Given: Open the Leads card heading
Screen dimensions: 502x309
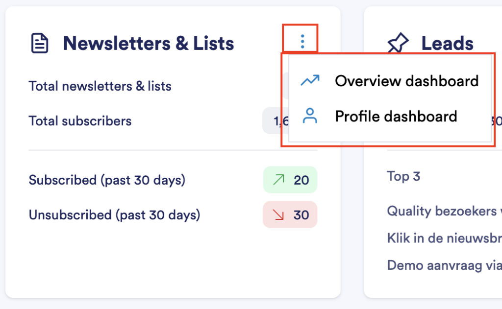Looking at the screenshot, I should click(x=447, y=44).
